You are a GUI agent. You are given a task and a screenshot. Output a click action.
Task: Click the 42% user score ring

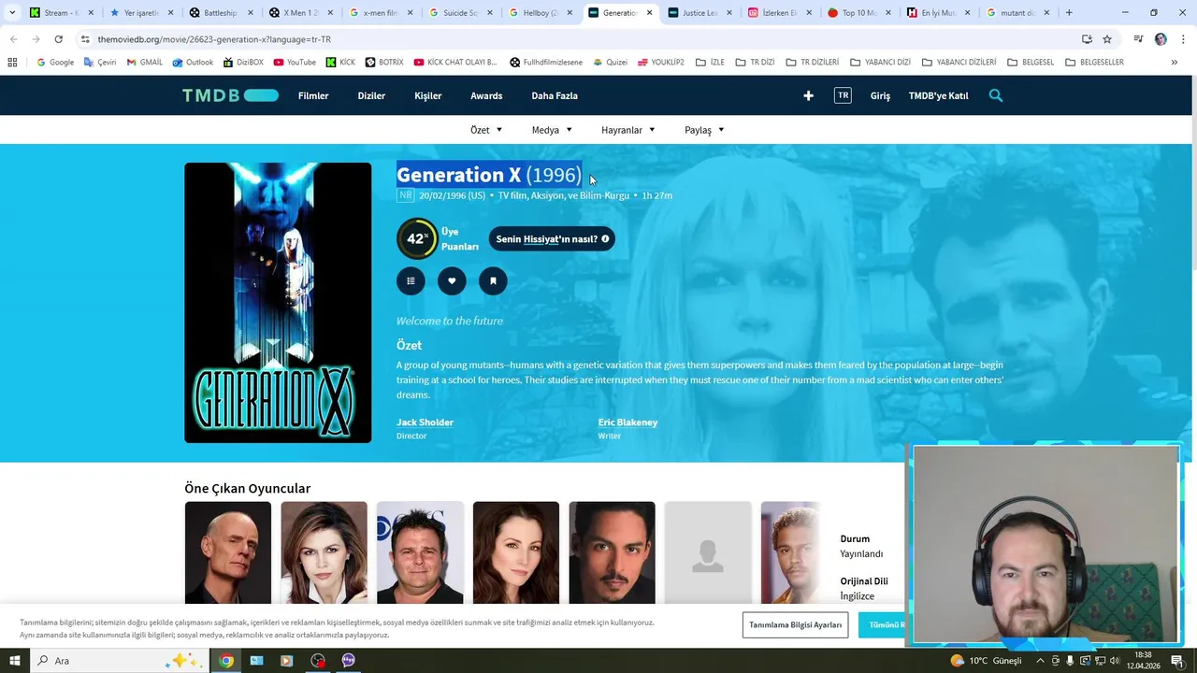416,238
